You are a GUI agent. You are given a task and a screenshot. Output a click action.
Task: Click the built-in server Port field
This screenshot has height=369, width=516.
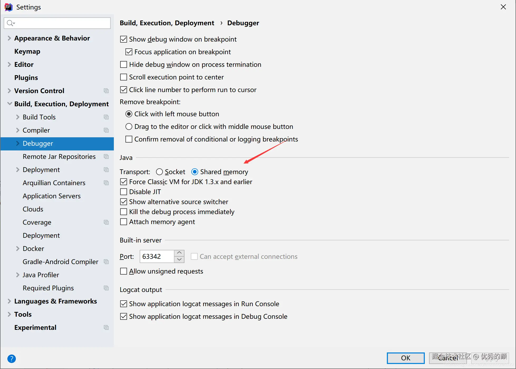click(157, 256)
